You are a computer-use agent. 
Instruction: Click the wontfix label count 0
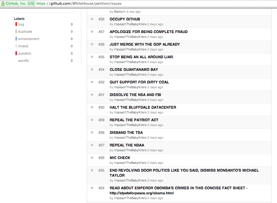click(x=72, y=61)
